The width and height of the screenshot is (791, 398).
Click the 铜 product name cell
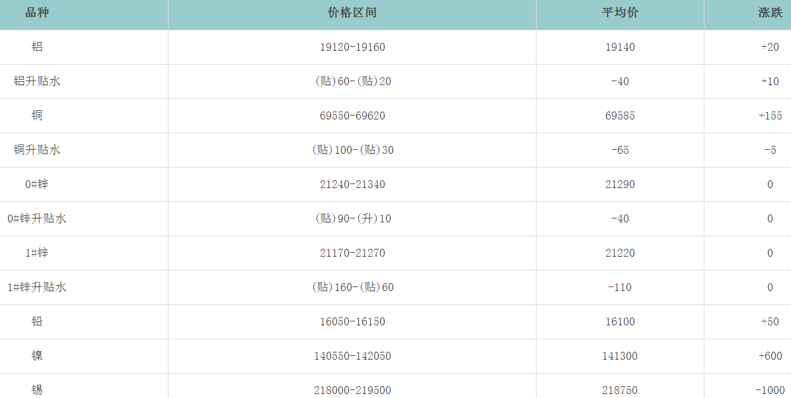(37, 116)
